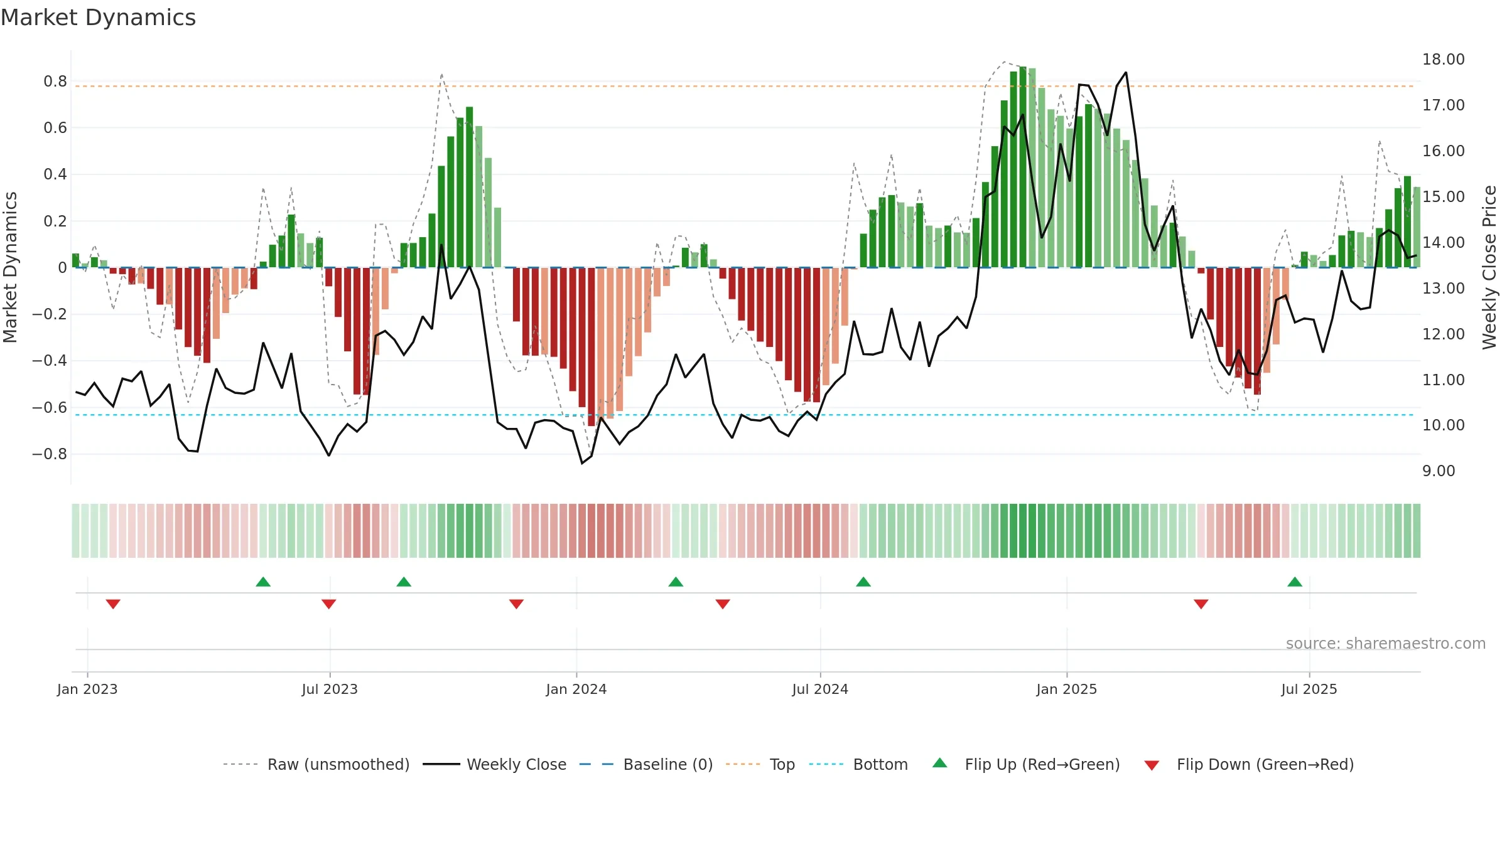
Task: Click the 14.00 price axis label
Action: point(1444,242)
